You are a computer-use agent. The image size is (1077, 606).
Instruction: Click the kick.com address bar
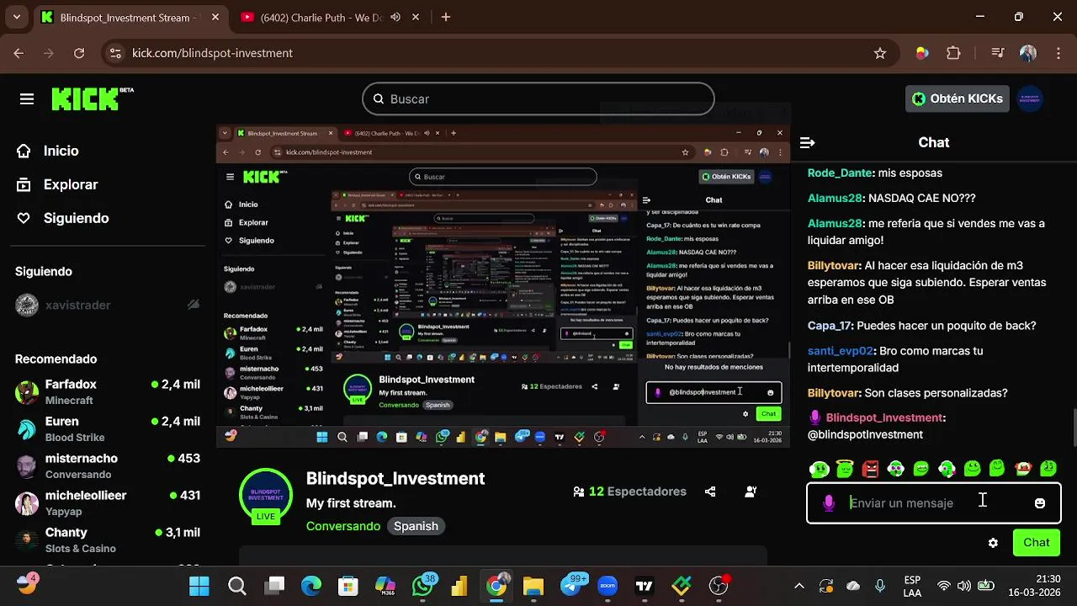501,53
